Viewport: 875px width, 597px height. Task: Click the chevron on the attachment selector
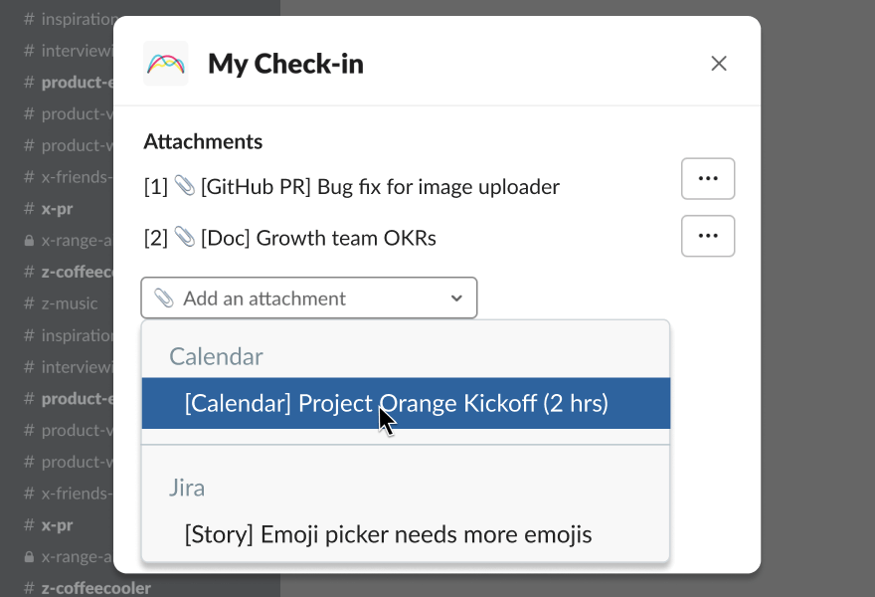[x=456, y=298]
